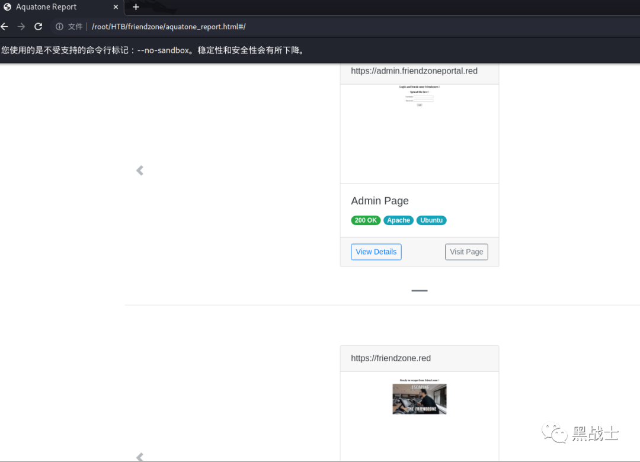This screenshot has height=462, width=640.
Task: Click the lower carousel chevron near friendzone.red card
Action: (x=139, y=457)
